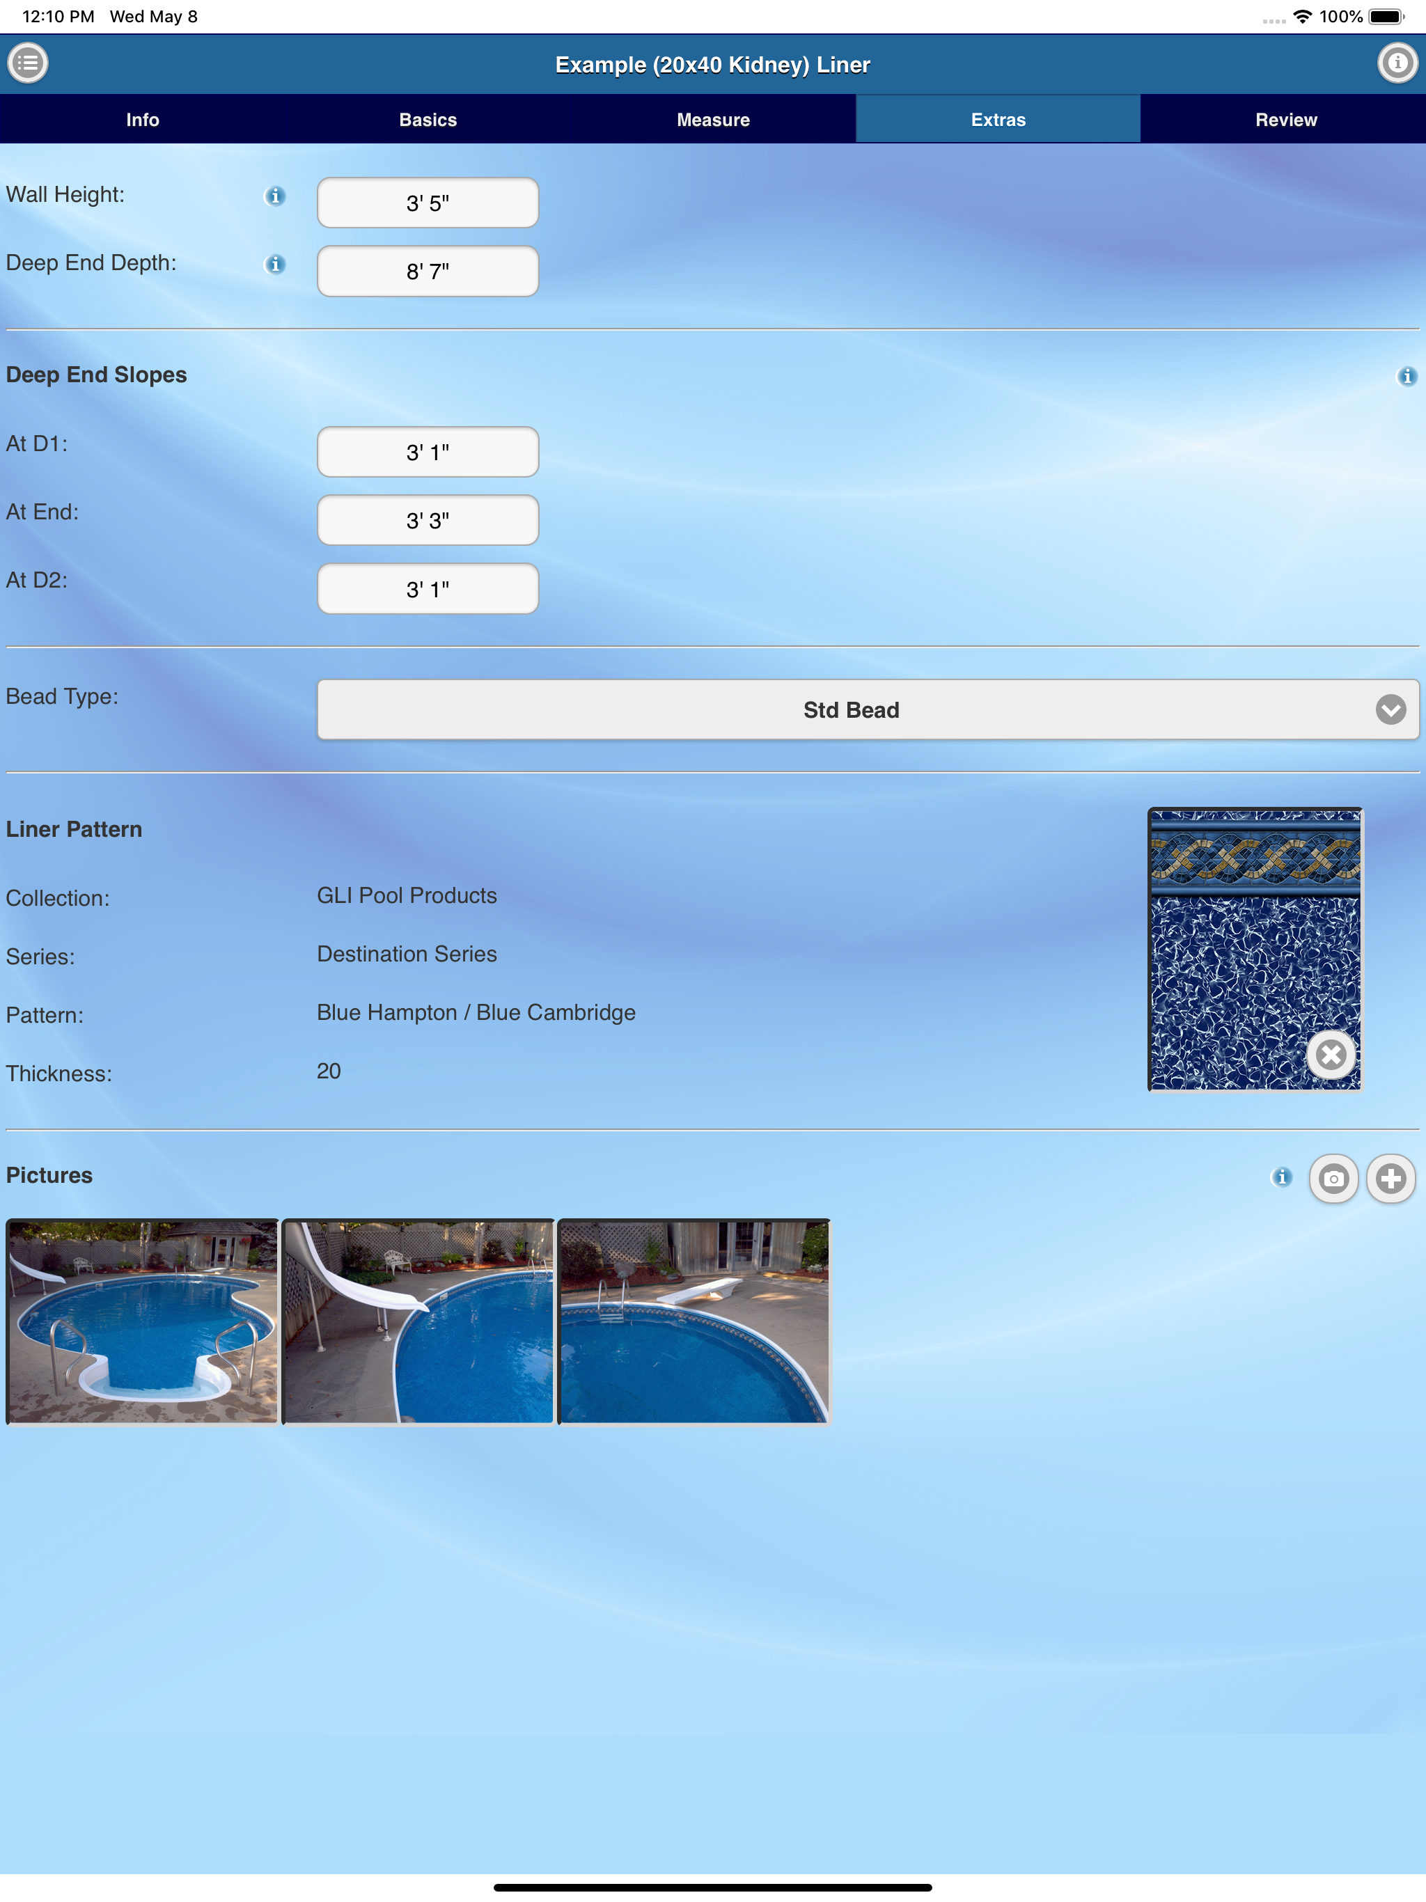The width and height of the screenshot is (1426, 1902).
Task: Switch to the Basics tab
Action: [428, 120]
